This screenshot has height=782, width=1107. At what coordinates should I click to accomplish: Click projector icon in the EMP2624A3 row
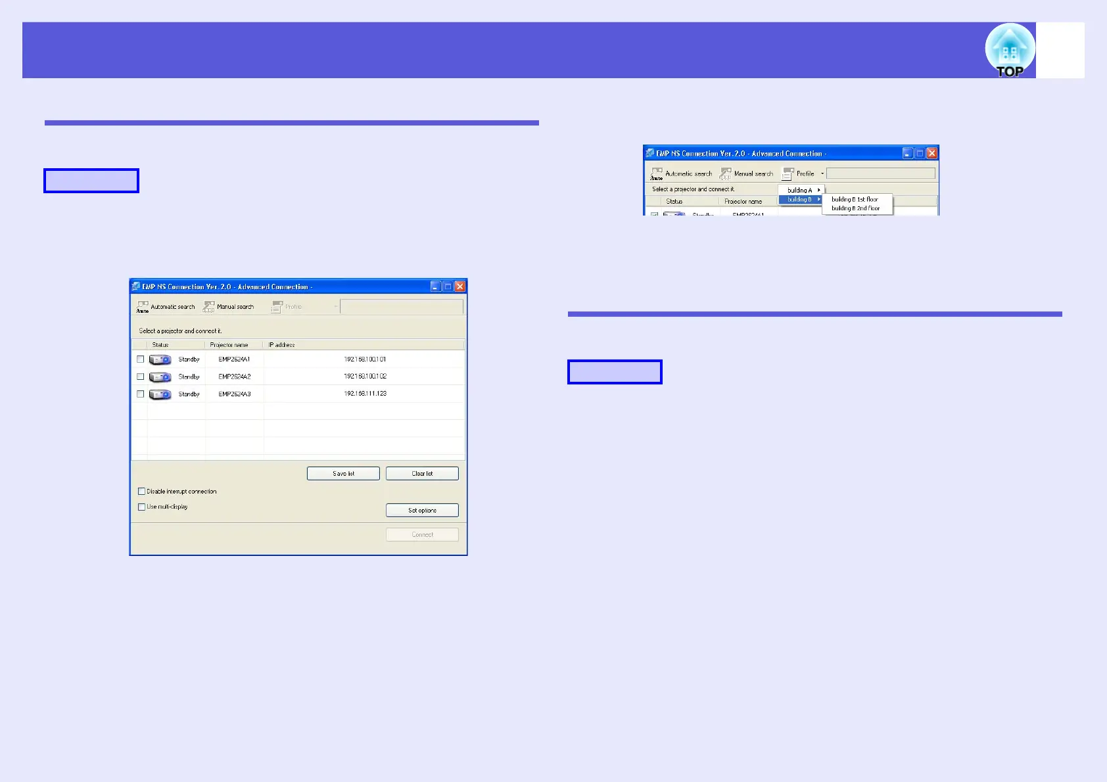coord(160,394)
